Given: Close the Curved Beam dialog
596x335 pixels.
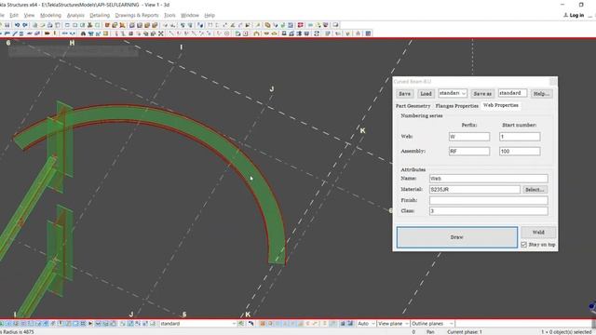Looking at the screenshot, I should click(x=553, y=82).
